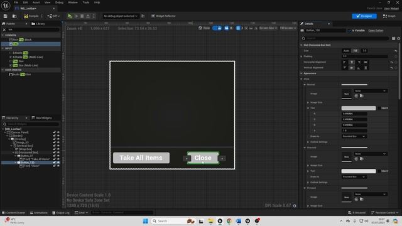Set slot Size to Auto
Screen dimensions: 402x226
(x=346, y=51)
